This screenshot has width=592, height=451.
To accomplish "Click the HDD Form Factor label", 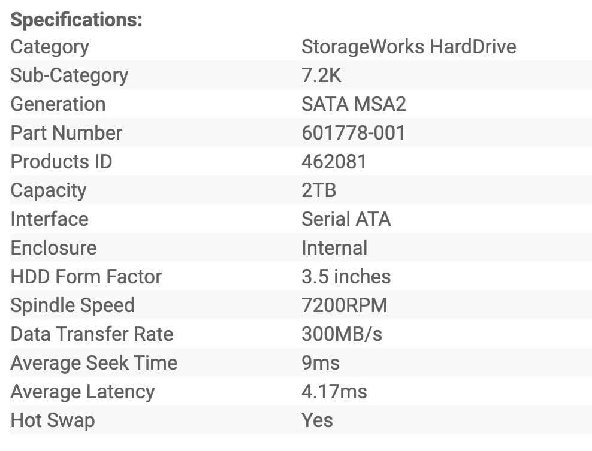I will (x=86, y=277).
